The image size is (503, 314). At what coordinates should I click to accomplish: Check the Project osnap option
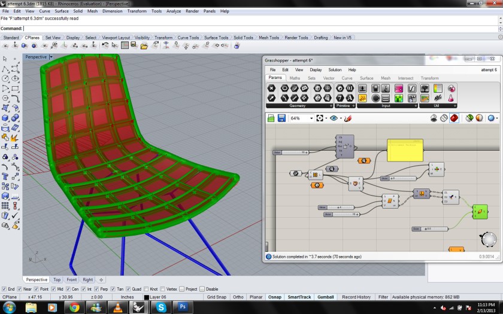[182, 289]
